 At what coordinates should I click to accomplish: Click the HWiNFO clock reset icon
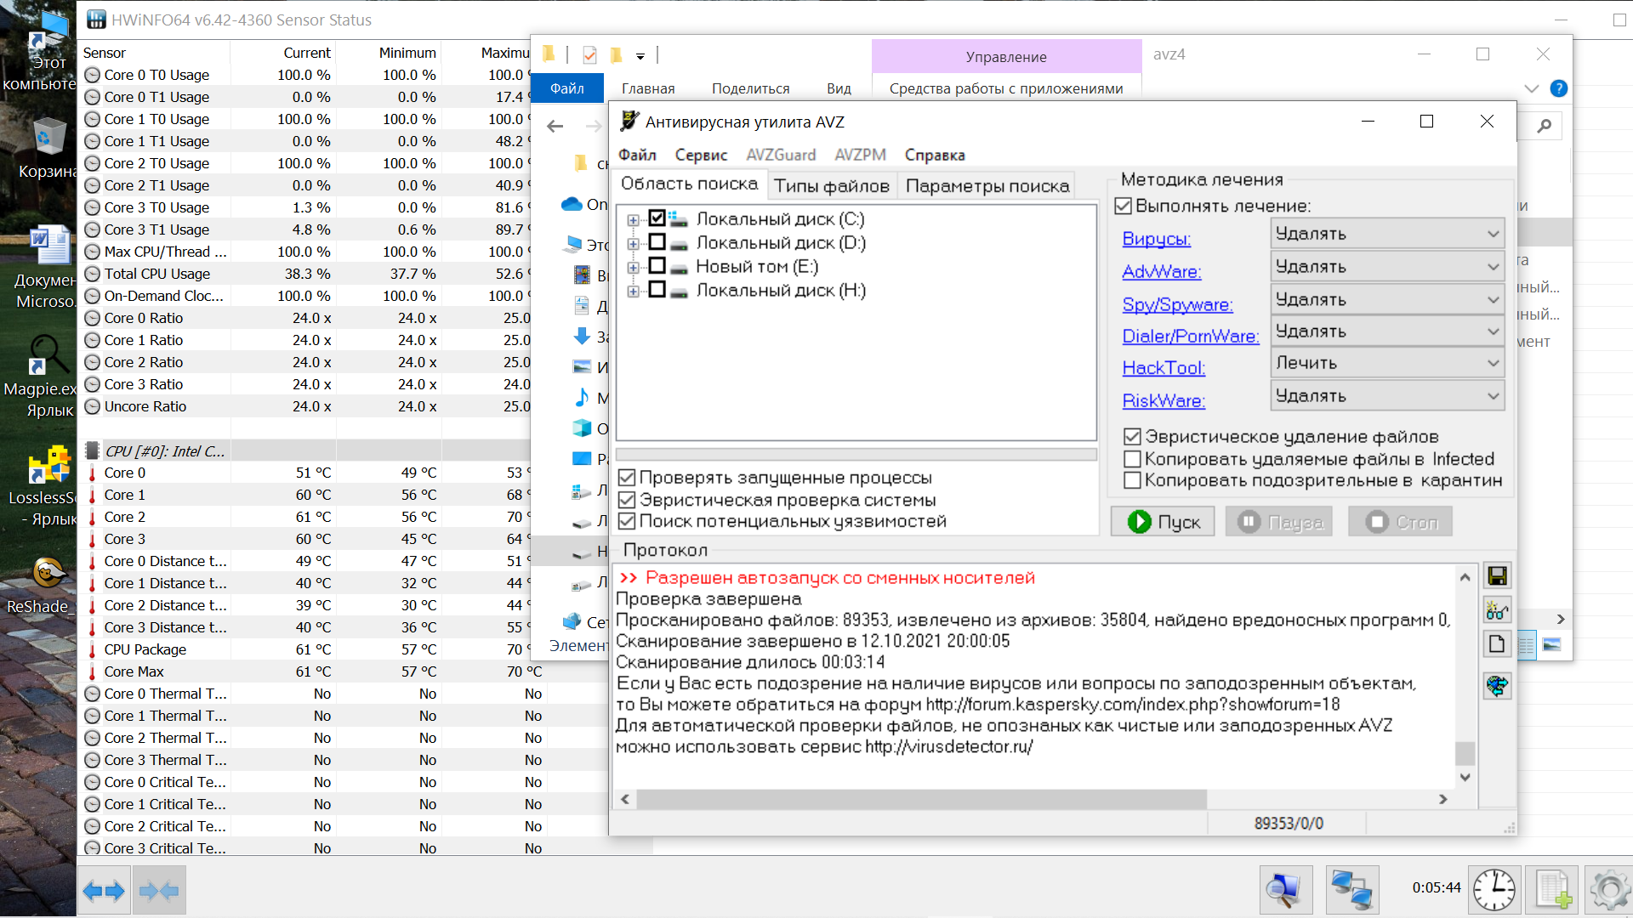[x=1494, y=890]
